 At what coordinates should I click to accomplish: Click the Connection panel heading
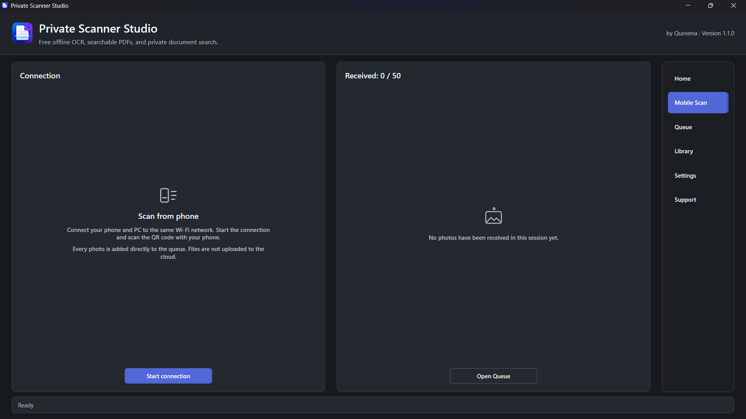(40, 76)
